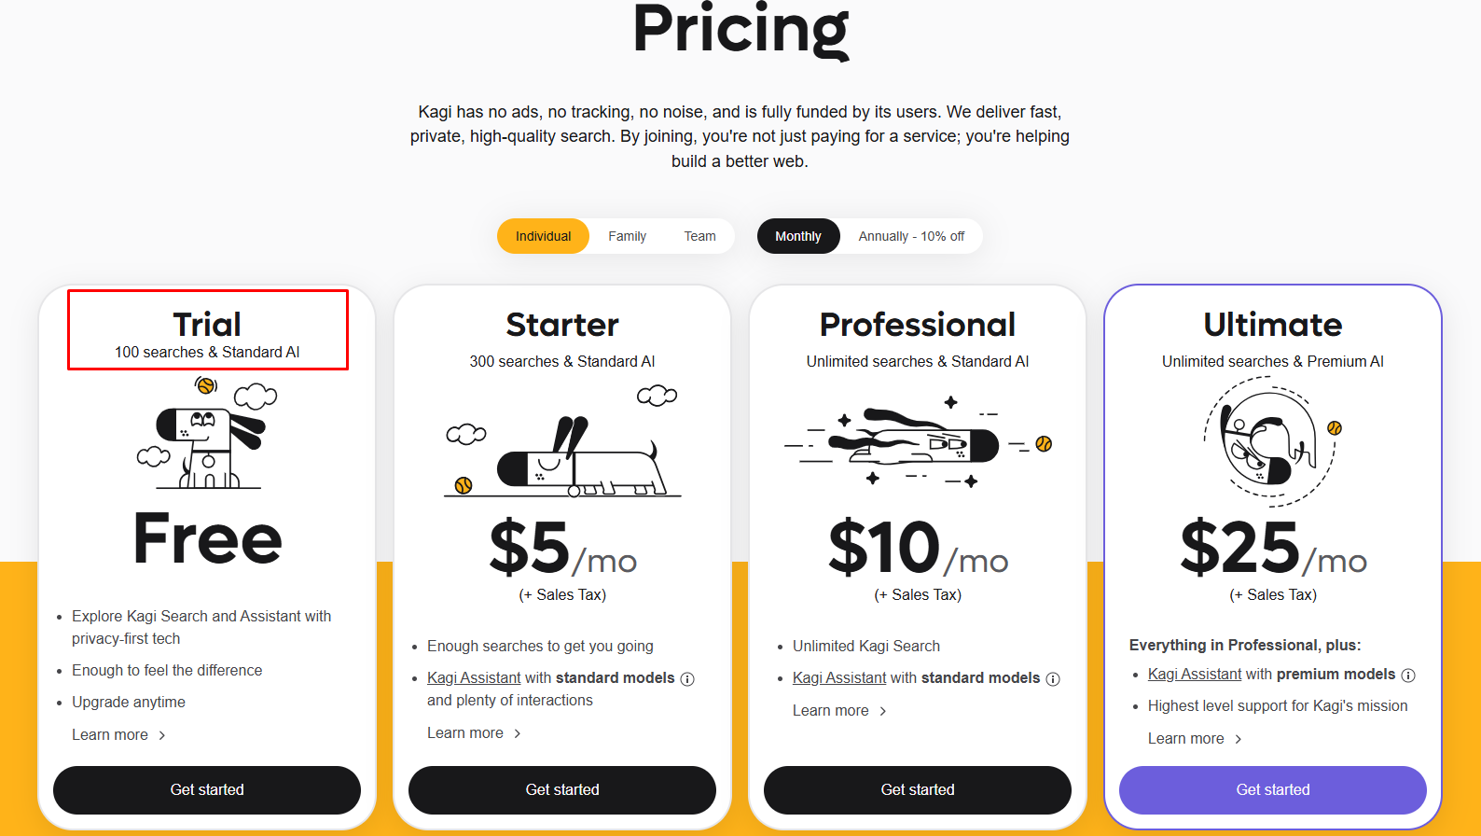Click chevron arrow next to Trial Learn more
The height and width of the screenshot is (836, 1481).
[162, 736]
